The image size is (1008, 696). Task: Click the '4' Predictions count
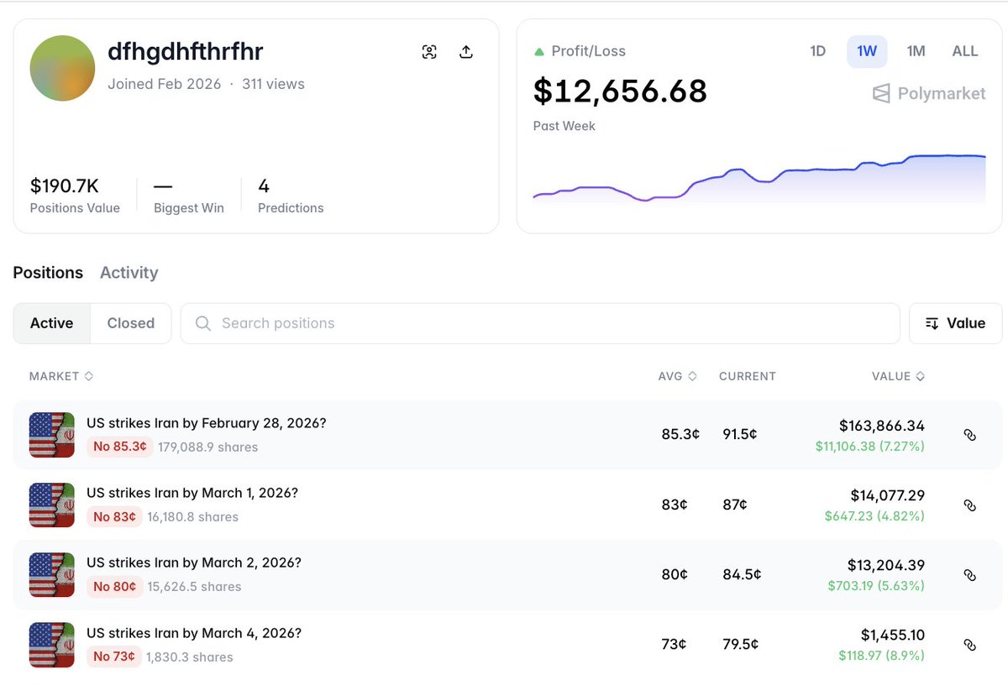point(264,186)
